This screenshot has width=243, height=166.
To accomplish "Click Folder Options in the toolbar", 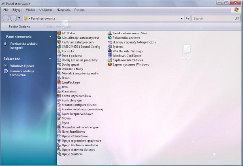I will click(20, 27).
